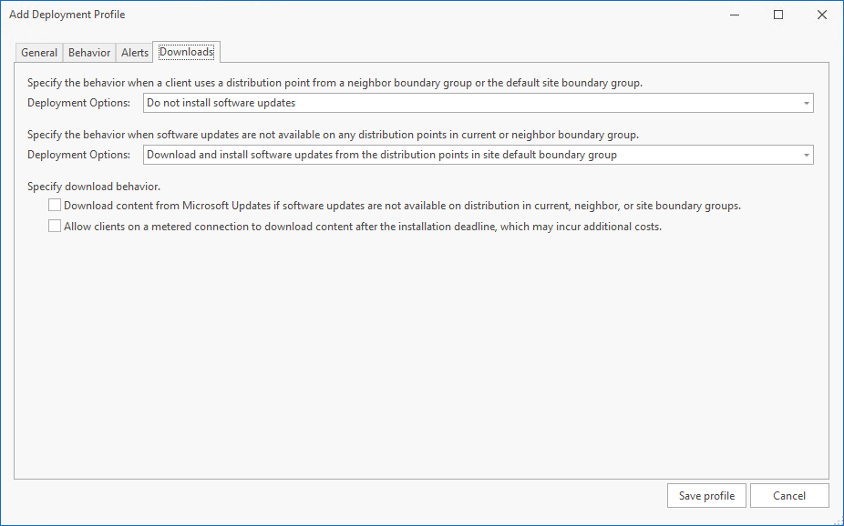Maximize the Add Deployment Profile window
This screenshot has height=526, width=844.
pos(778,15)
